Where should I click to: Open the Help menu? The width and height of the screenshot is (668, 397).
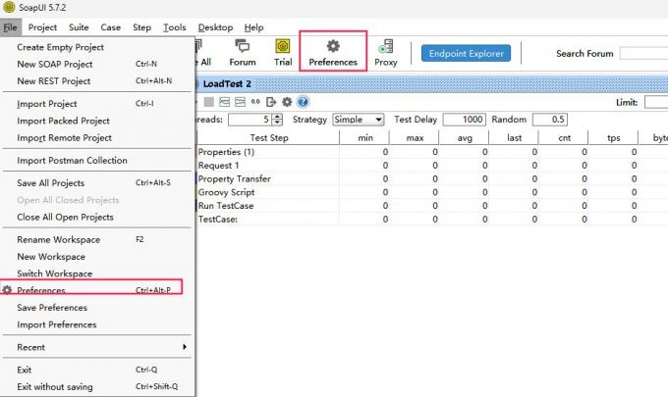pos(253,27)
